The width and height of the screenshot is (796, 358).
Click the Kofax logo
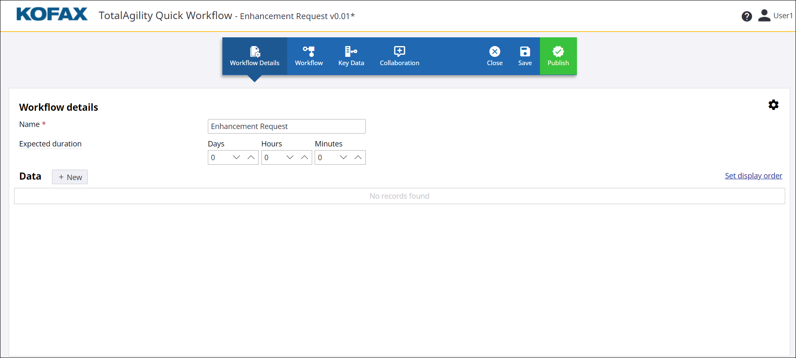52,14
